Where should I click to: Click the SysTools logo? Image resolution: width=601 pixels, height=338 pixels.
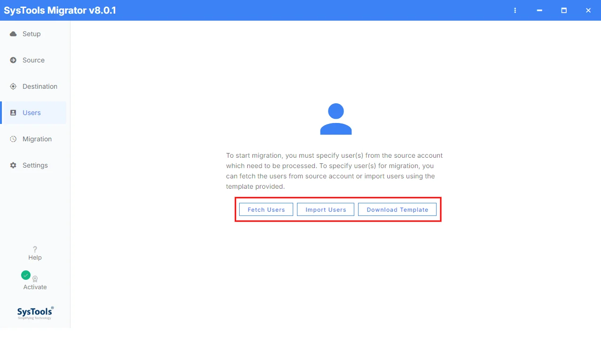(x=35, y=313)
